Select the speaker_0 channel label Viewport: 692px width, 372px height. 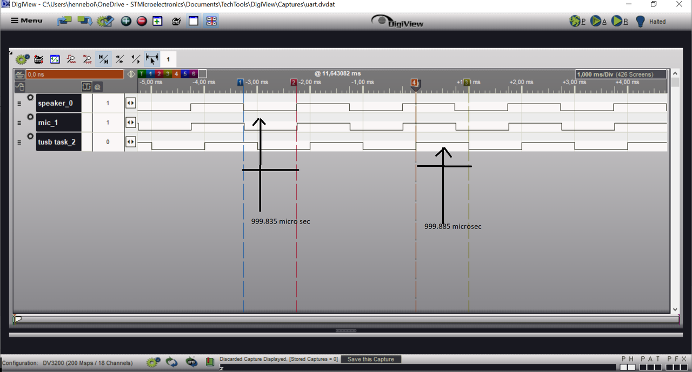58,103
